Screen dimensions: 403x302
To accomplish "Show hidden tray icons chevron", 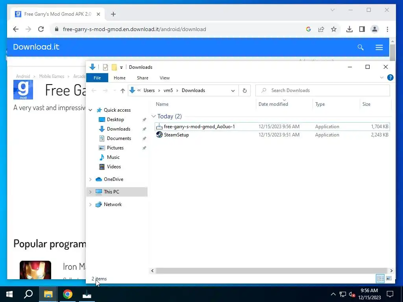I will coord(333,294).
